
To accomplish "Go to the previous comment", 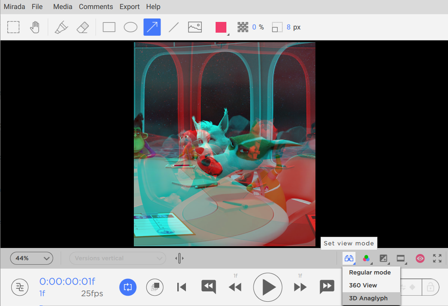I will (209, 287).
